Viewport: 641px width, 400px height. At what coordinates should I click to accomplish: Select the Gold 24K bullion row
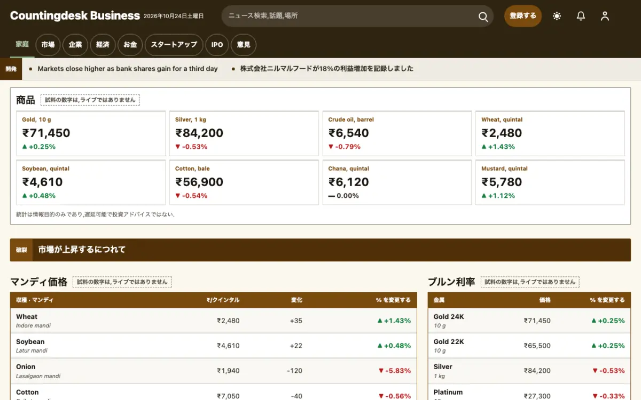pos(529,321)
